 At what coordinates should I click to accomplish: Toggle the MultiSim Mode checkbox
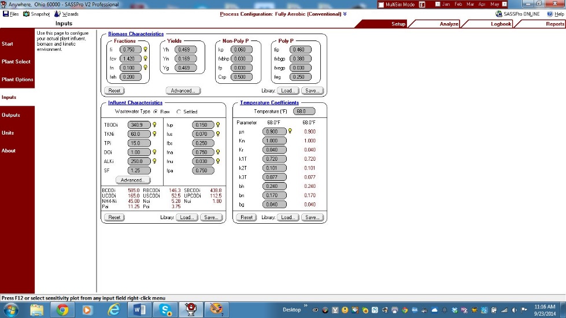[x=380, y=5]
